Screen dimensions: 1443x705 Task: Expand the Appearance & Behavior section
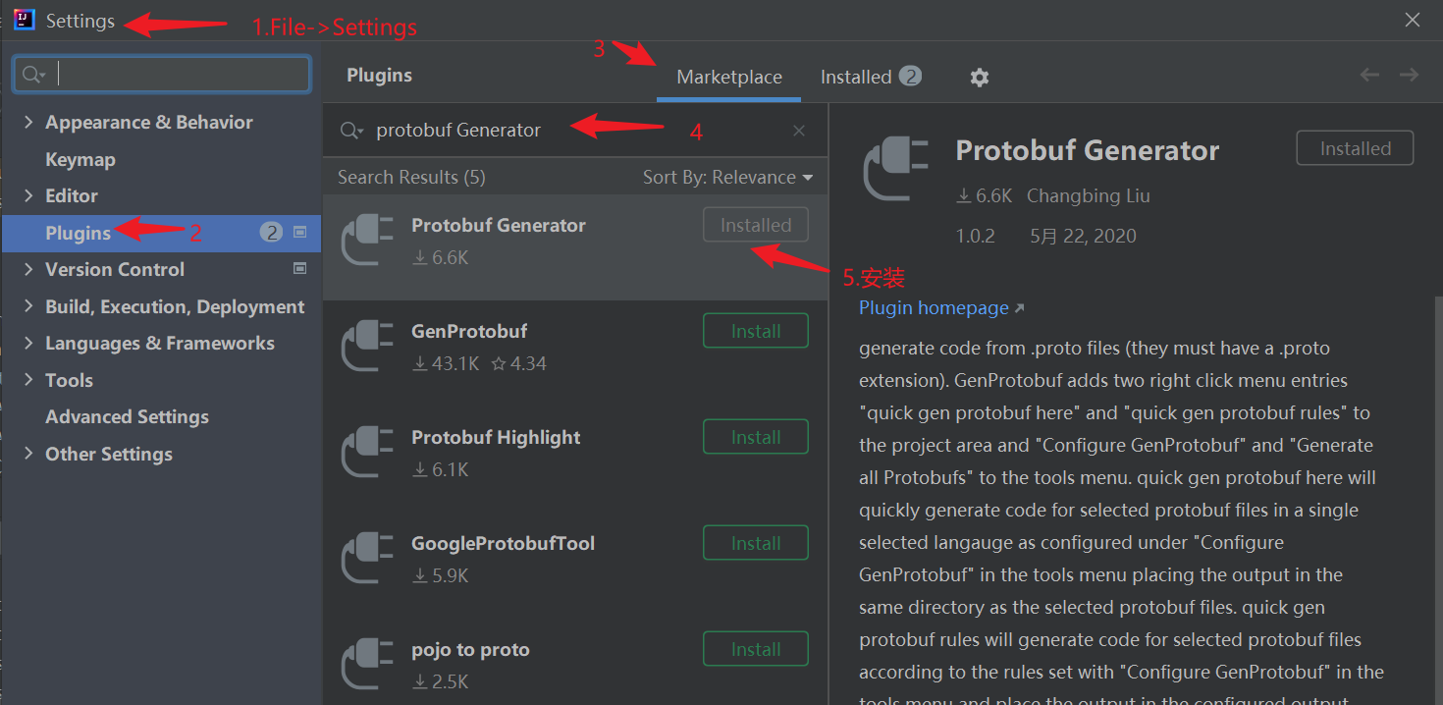(x=27, y=122)
